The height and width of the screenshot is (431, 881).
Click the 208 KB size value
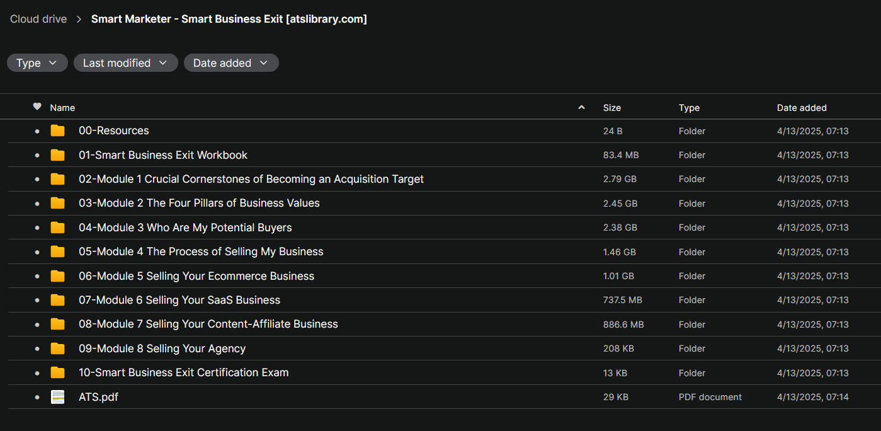tap(618, 348)
